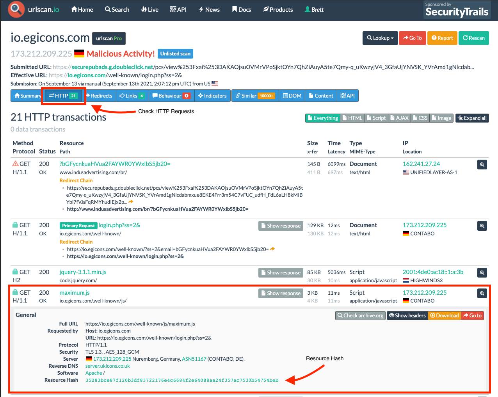This screenshot has height=397, width=498.
Task: Download maximum.js using the Download icon
Action: (444, 315)
